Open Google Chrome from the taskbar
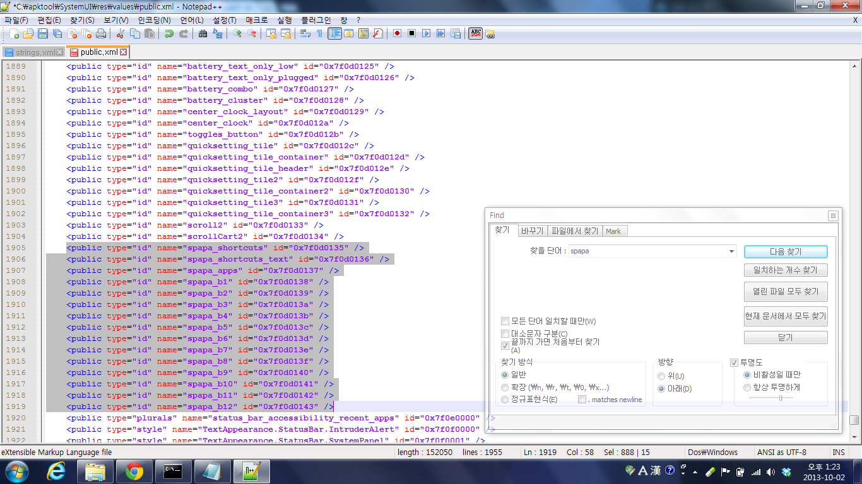 (x=134, y=471)
